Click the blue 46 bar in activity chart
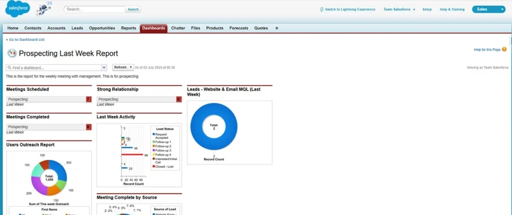 pos(127,148)
